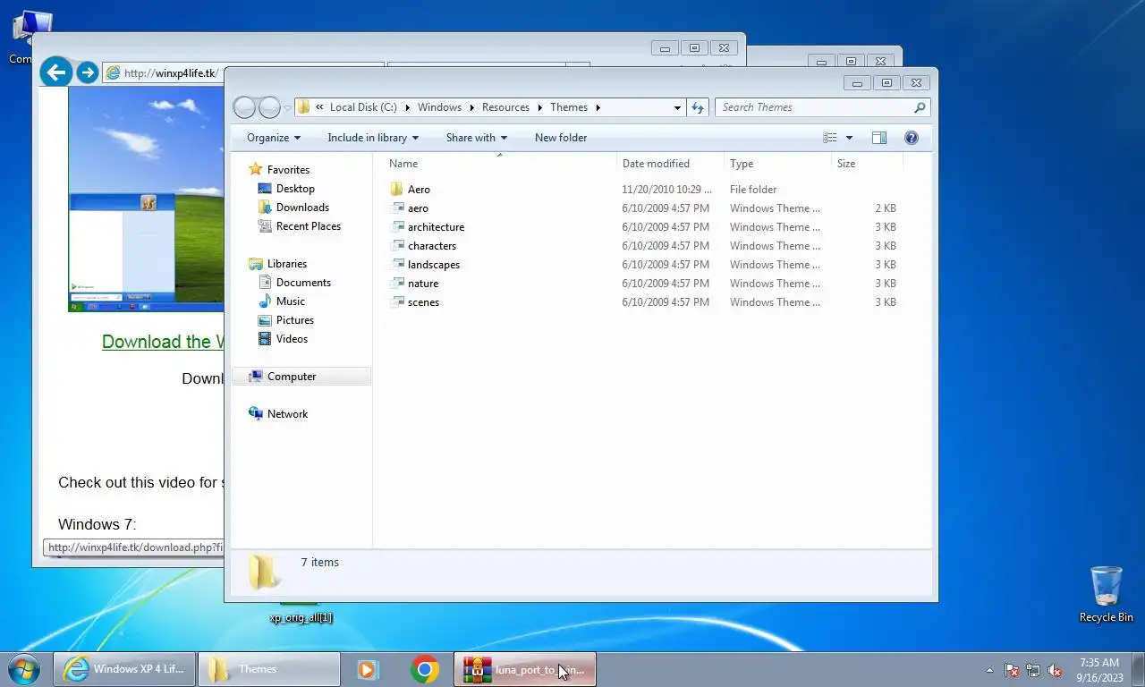
Task: Open Explorer help
Action: pyautogui.click(x=912, y=138)
